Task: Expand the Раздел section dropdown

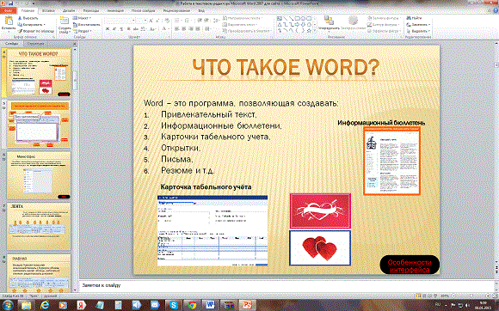Action: [x=83, y=31]
